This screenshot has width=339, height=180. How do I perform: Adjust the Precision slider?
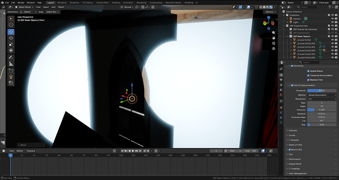pyautogui.click(x=322, y=110)
